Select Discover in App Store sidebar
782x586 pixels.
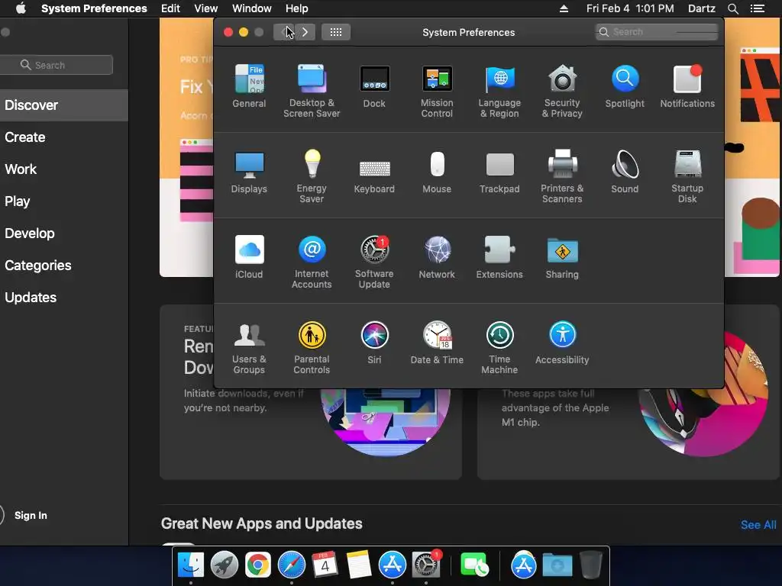(x=64, y=105)
